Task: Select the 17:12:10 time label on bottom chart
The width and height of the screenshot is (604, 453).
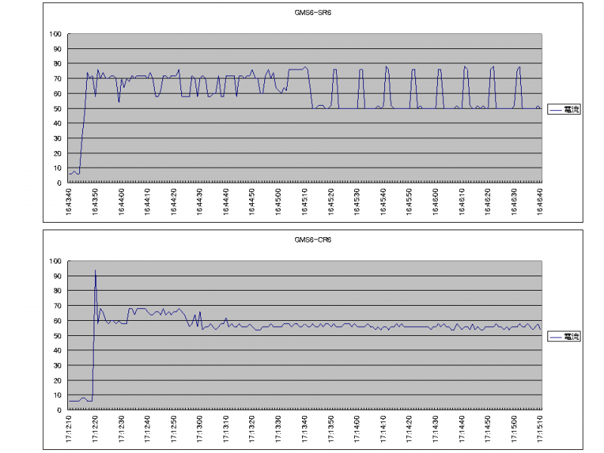Action: [x=70, y=430]
